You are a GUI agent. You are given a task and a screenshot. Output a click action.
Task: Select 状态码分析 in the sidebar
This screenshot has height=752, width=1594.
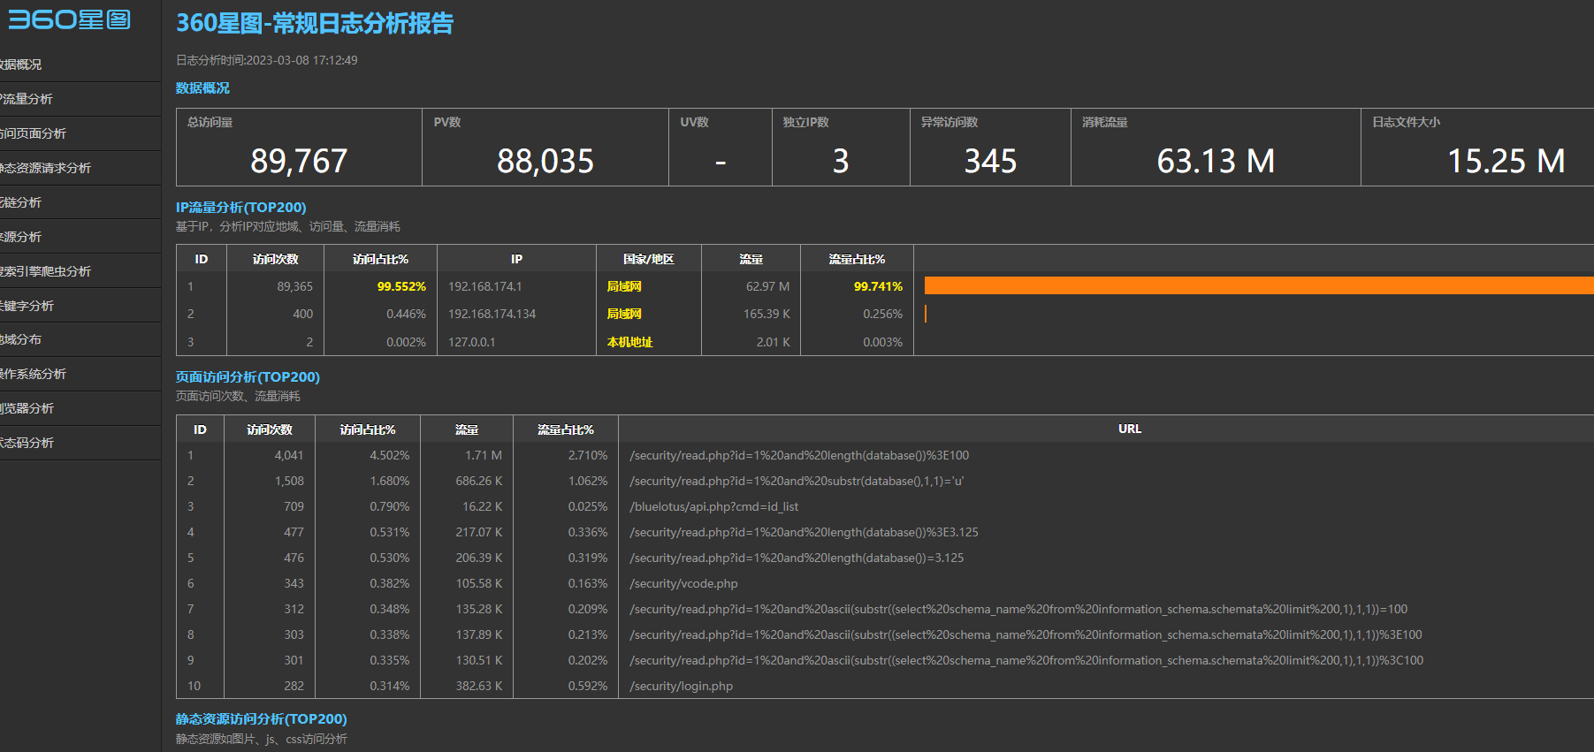click(x=27, y=443)
